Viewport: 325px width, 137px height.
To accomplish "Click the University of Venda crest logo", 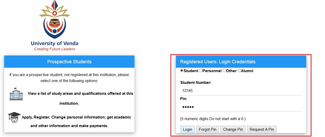I will 54,21.
